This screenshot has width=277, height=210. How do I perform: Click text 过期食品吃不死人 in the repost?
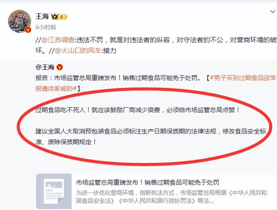click(60, 110)
